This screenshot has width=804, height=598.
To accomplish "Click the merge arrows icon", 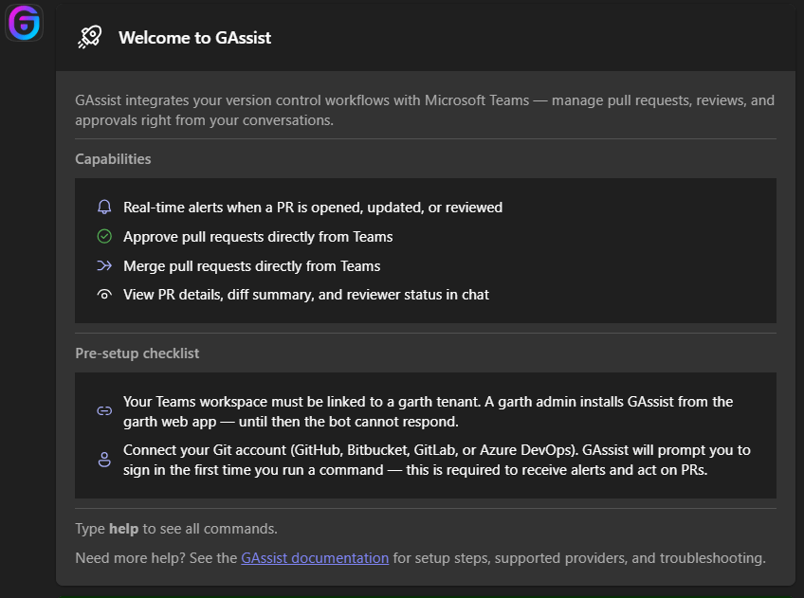I will [x=104, y=265].
